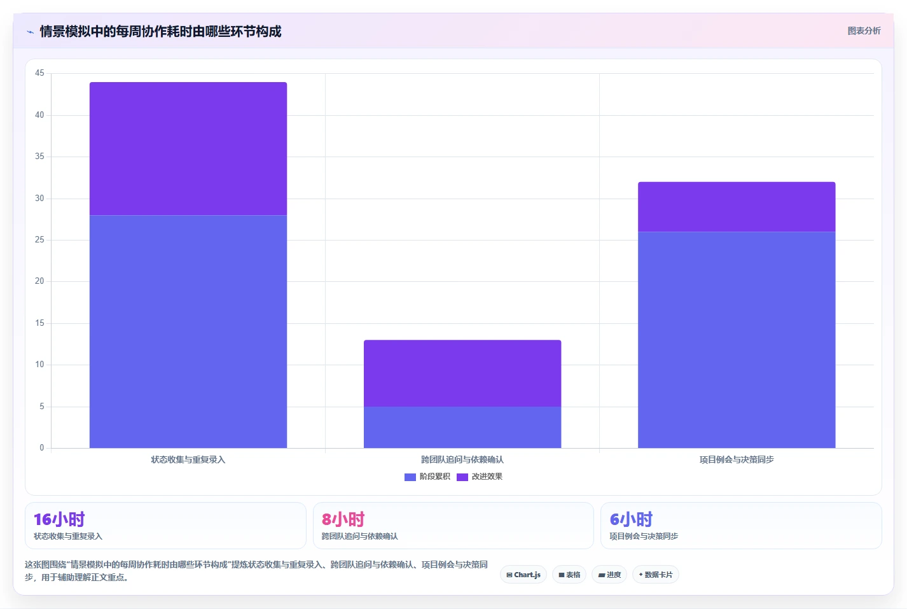This screenshot has height=609, width=907.
Task: Toggle the 阶段累积 legend entry
Action: [x=427, y=477]
